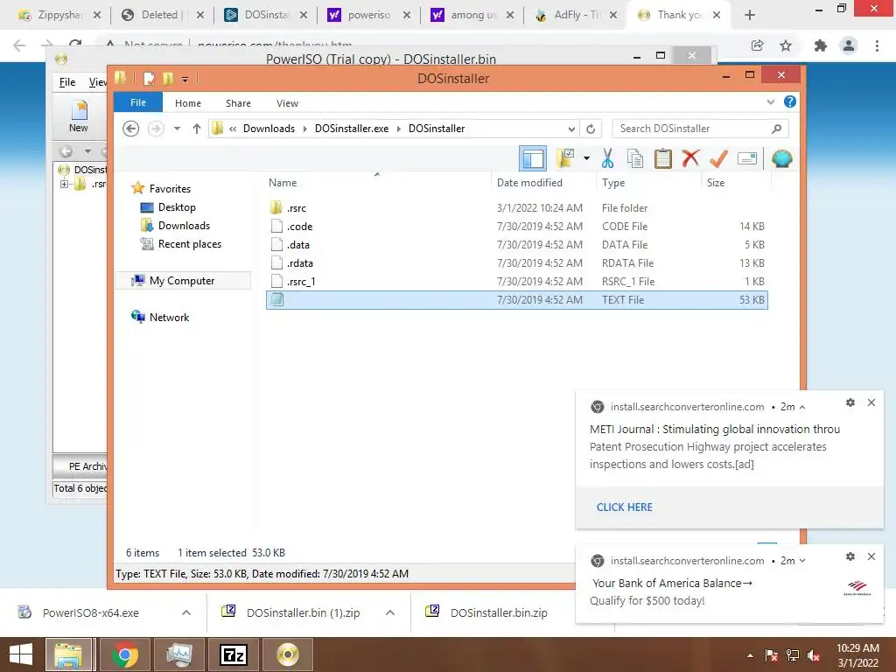Open Chrome extensions puzzle icon
This screenshot has width=896, height=672.
[821, 45]
